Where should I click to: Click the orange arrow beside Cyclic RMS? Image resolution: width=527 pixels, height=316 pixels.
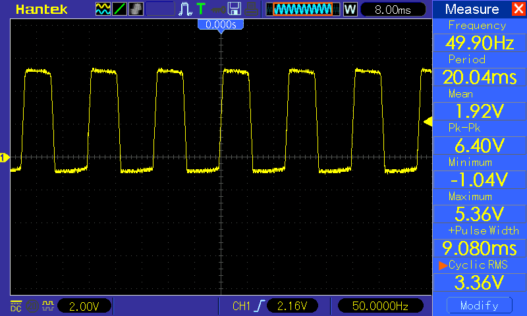(443, 265)
